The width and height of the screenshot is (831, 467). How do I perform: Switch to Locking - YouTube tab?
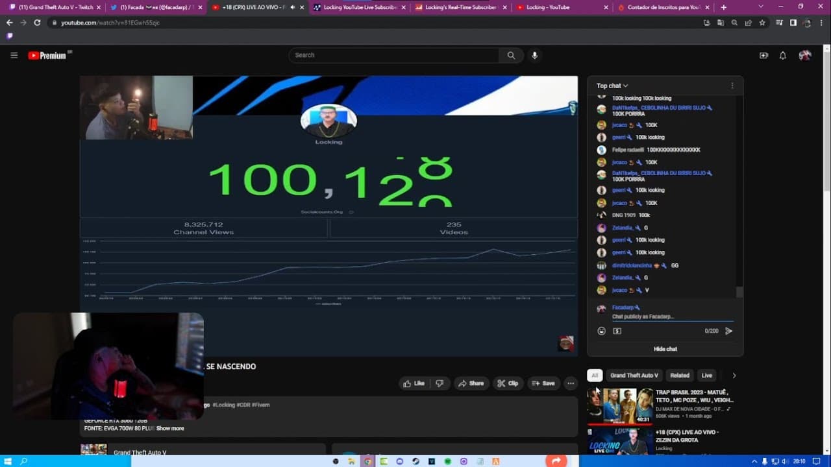(x=562, y=7)
